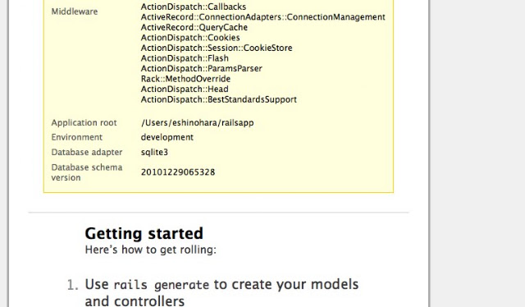The image size is (525, 307).
Task: Select 'ActionDispatch::Callbacks' text
Action: 194,7
